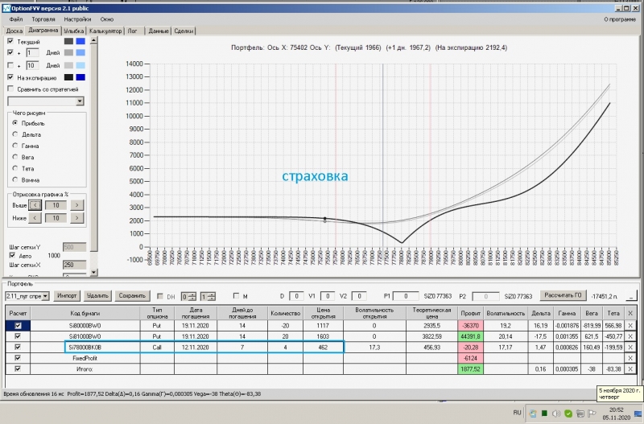Click the dark gray swatch for Текущий
This screenshot has width=644, height=424.
pos(68,41)
